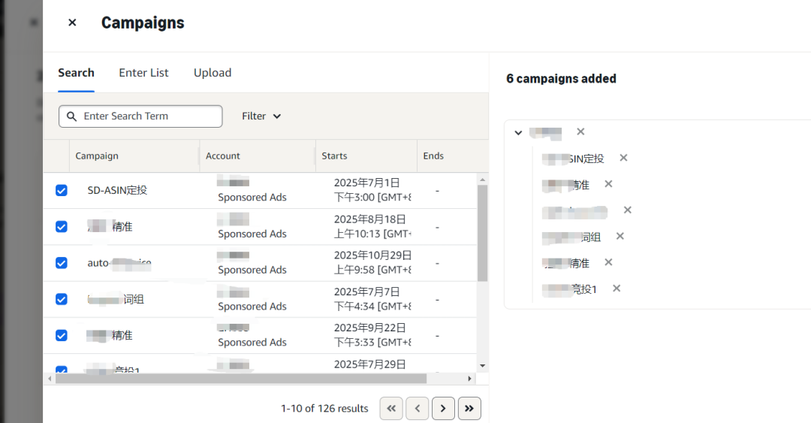This screenshot has height=423, width=811.
Task: Jump to the last results page
Action: point(469,408)
